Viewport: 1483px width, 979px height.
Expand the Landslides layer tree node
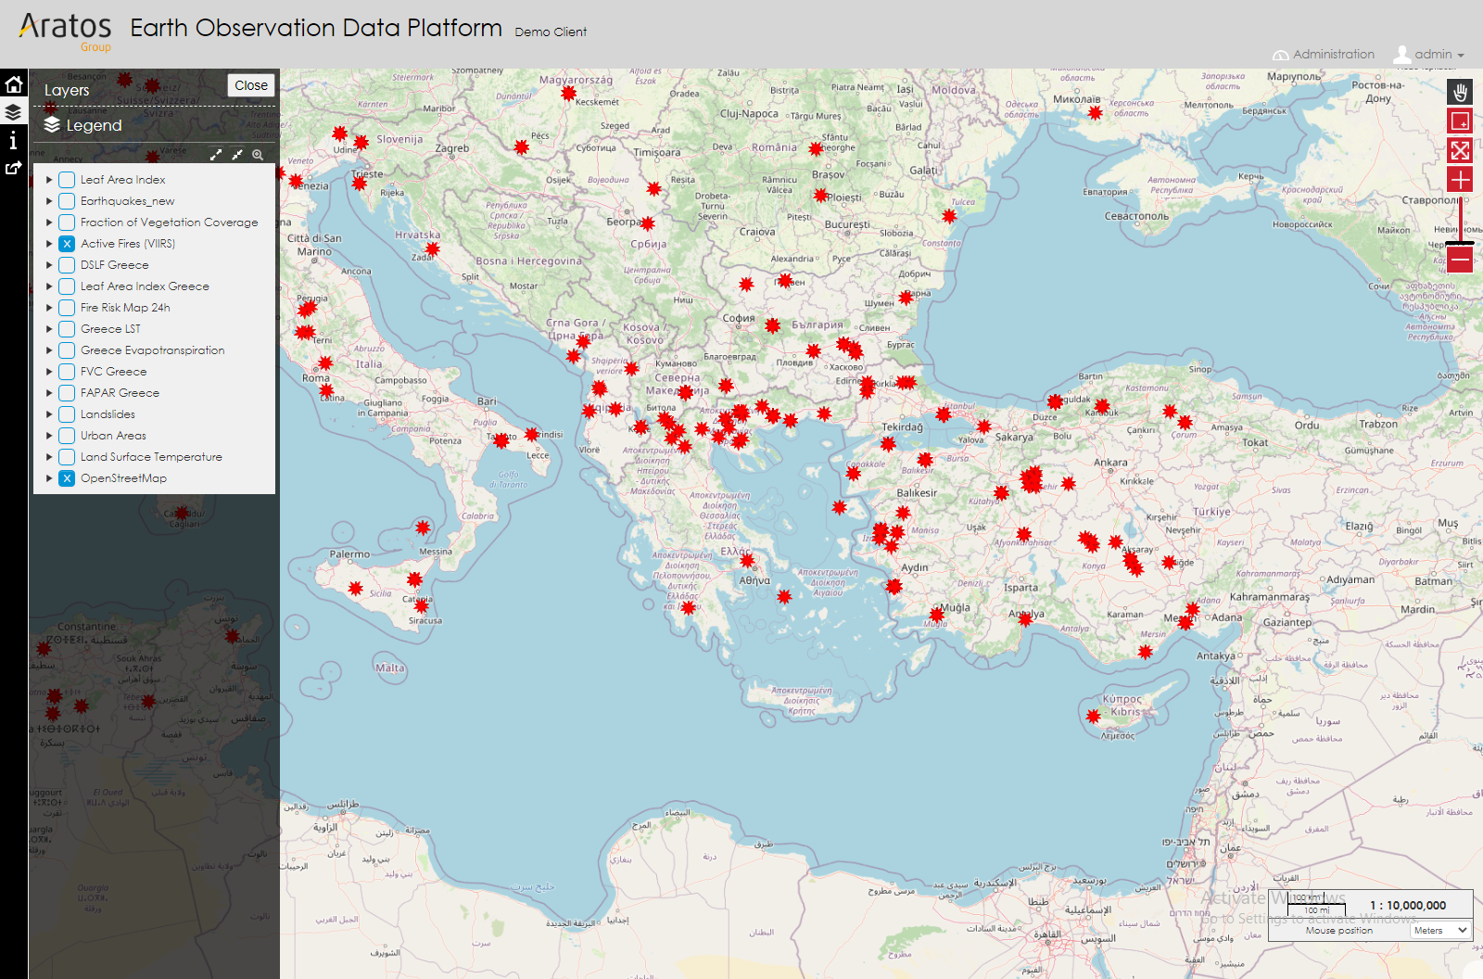[49, 414]
